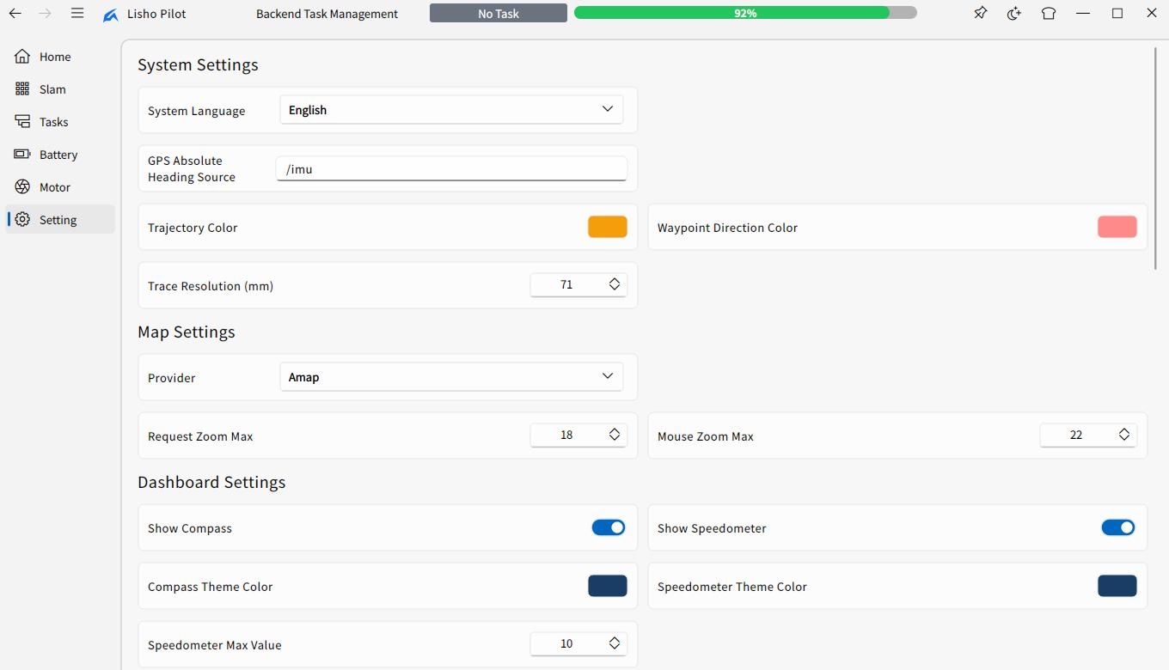Click the System Settings heading

pos(198,65)
